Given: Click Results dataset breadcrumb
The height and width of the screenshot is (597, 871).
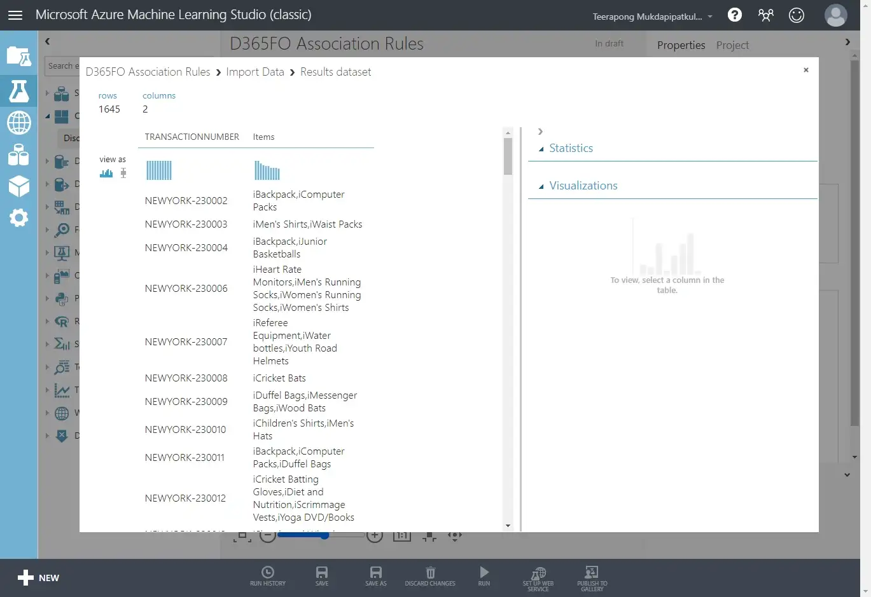Looking at the screenshot, I should pos(335,72).
